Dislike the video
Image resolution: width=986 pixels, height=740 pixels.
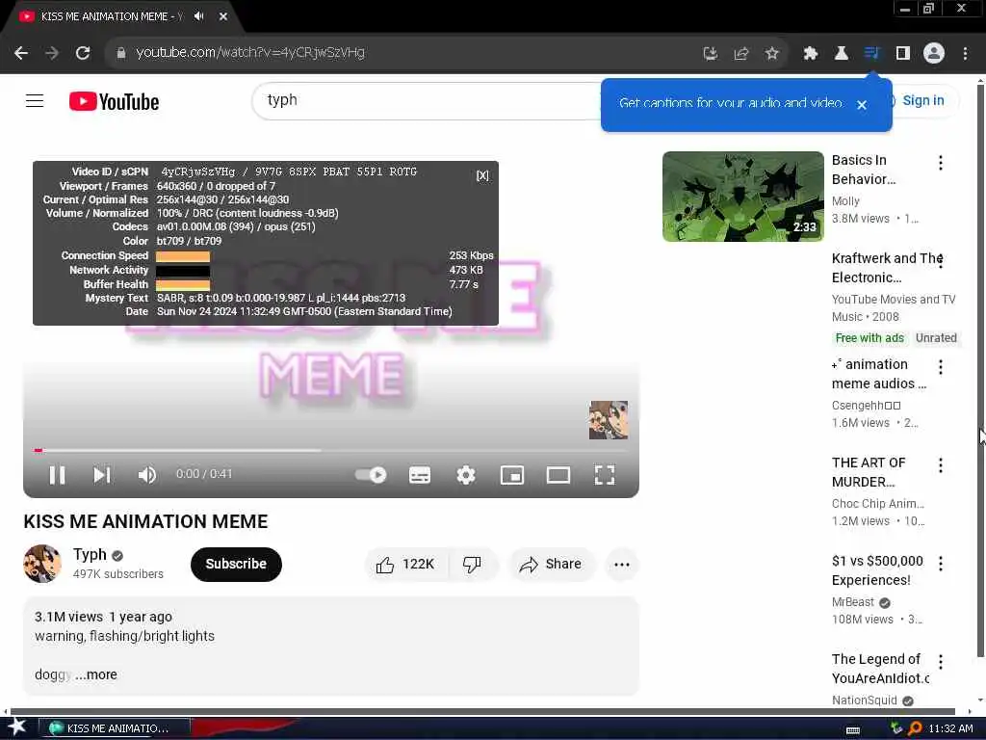tap(472, 565)
